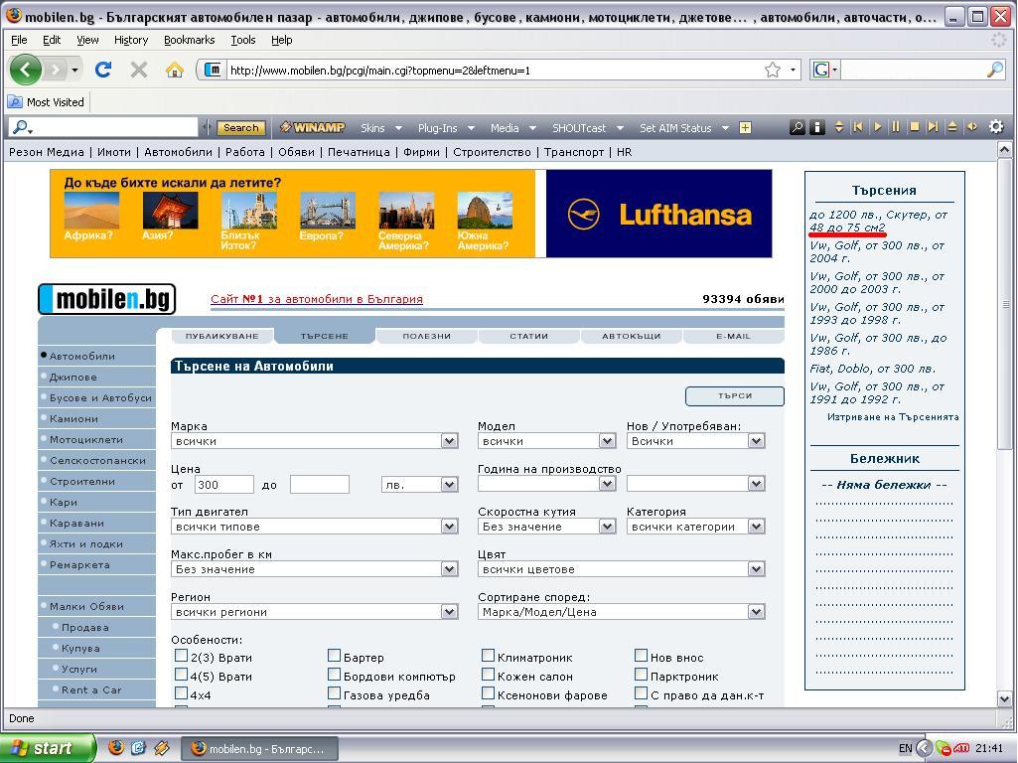
Task: Click the Winamp quick launch icon on taskbar
Action: click(162, 748)
